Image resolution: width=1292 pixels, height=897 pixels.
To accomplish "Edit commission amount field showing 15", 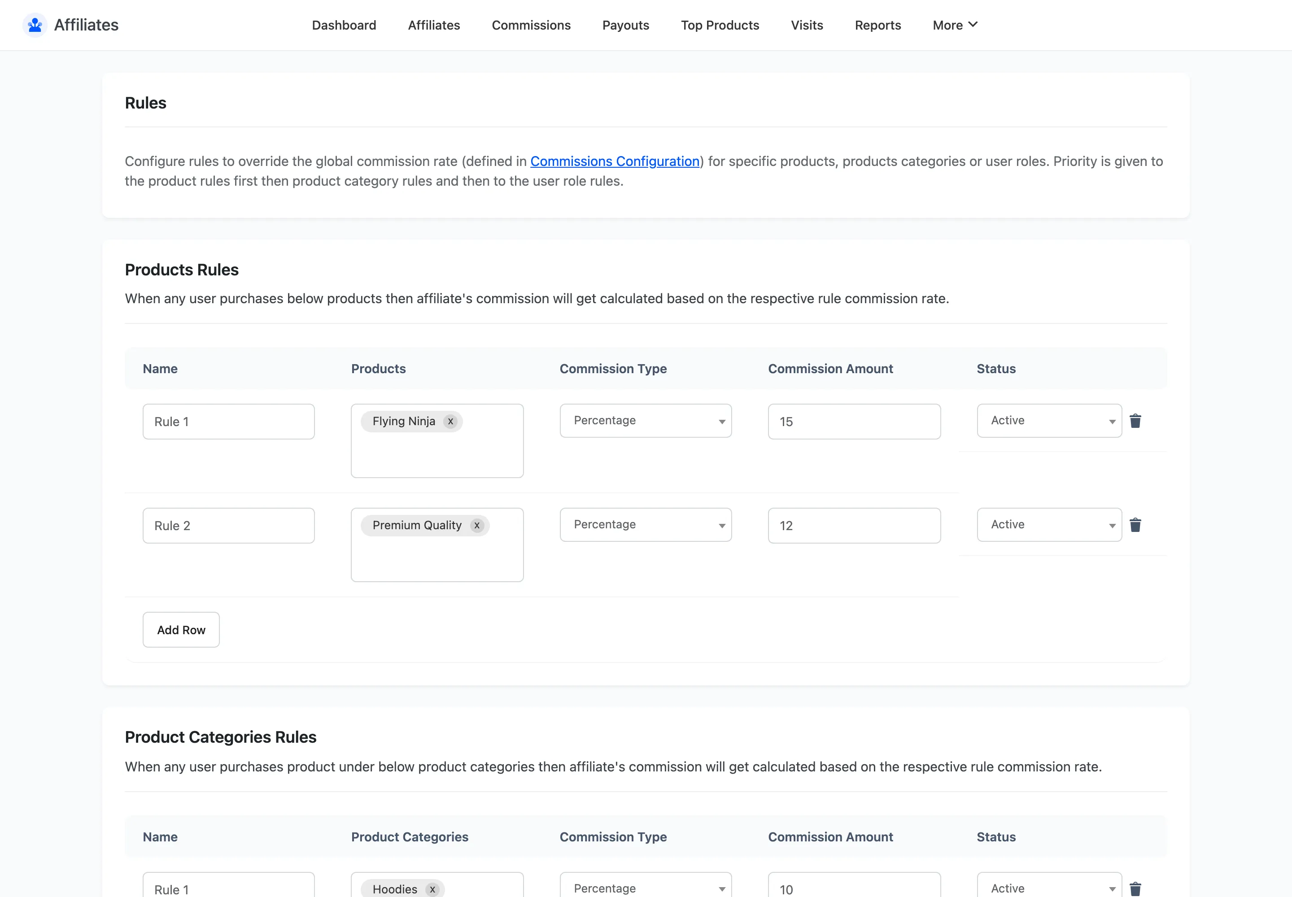I will click(854, 422).
